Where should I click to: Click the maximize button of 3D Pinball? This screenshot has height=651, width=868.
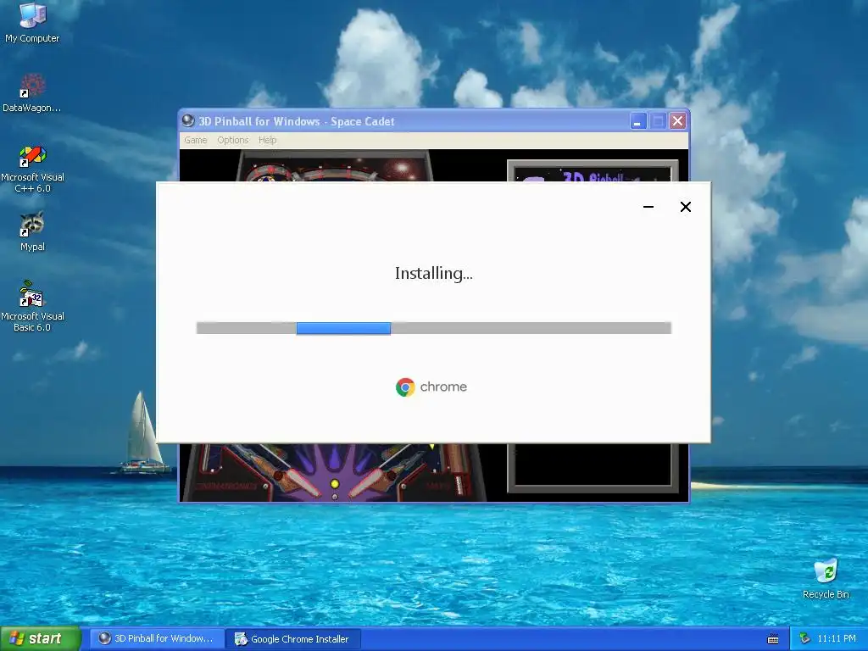[x=658, y=121]
